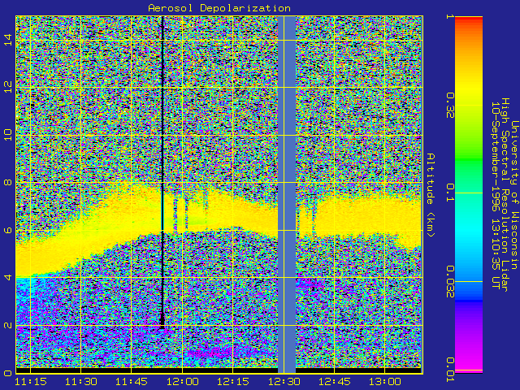This screenshot has width=520, height=390.
Task: Click the 13:00 time axis label
Action: 385,382
